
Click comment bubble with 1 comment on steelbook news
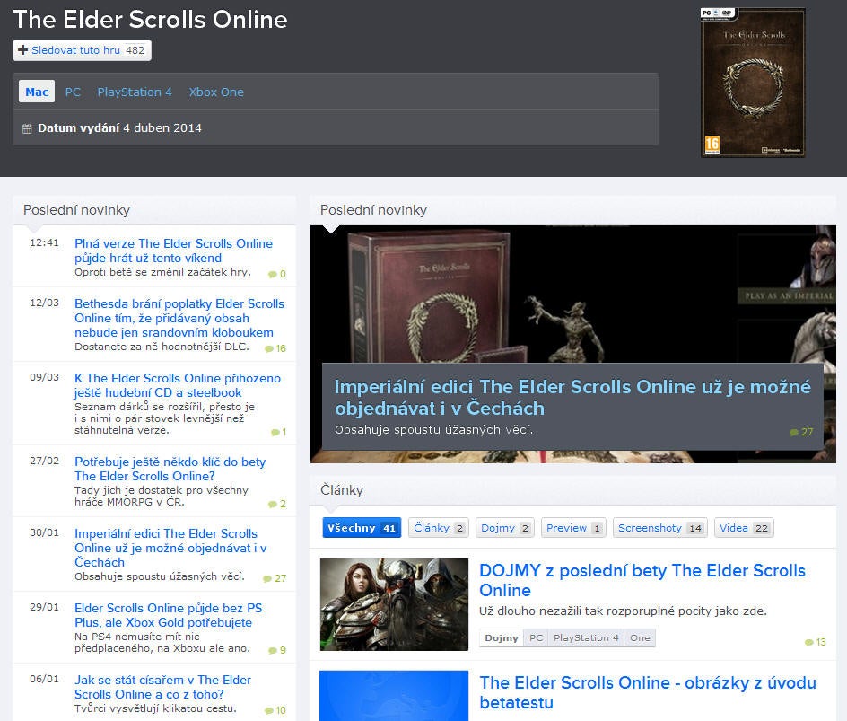(x=275, y=432)
